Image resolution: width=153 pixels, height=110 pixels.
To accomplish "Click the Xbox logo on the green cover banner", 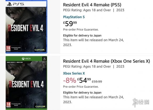I will coord(26,59).
